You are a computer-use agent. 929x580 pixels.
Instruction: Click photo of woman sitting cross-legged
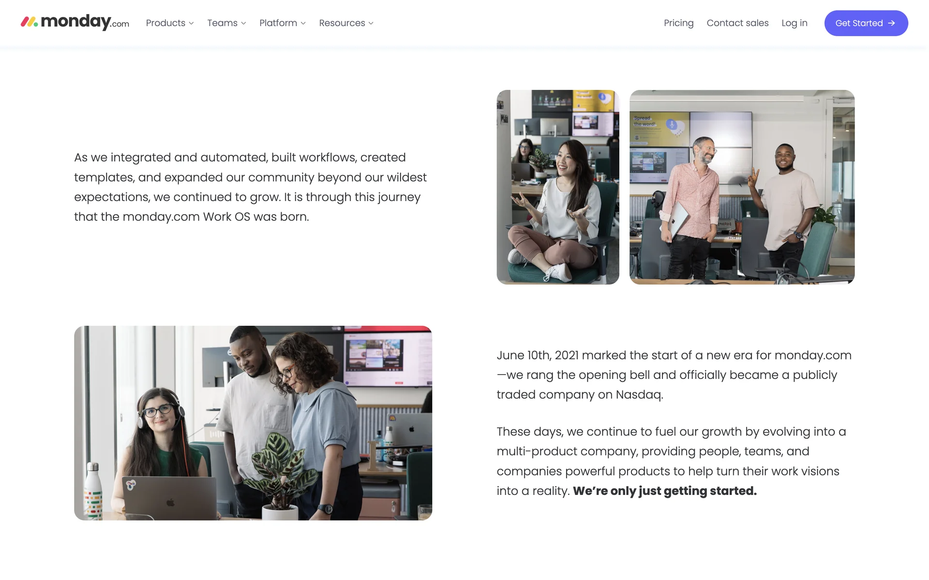click(557, 187)
